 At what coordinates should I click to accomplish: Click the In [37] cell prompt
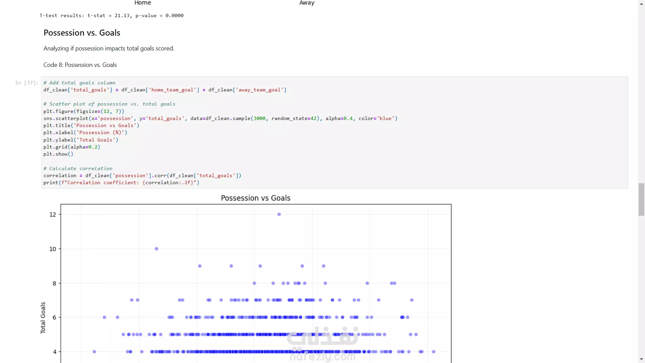point(27,83)
